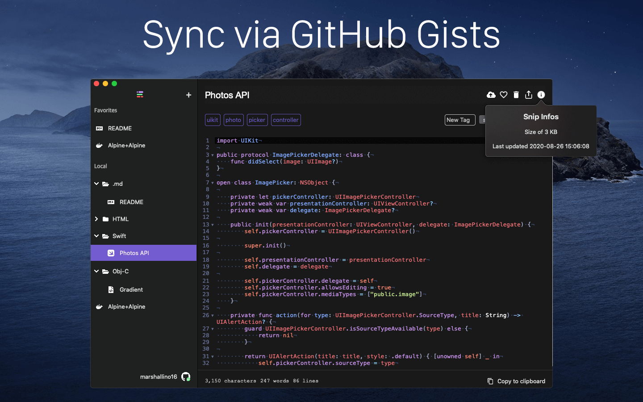Fold the code at line 7
The image size is (643, 402).
point(213,183)
